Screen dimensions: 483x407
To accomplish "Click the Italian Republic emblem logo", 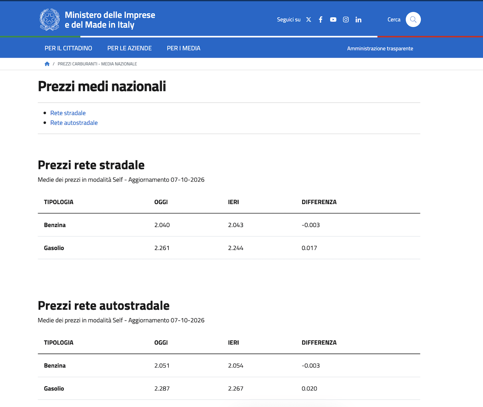I will tap(50, 20).
